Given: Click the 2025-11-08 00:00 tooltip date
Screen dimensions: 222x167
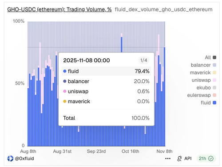Looking at the screenshot, I should click(87, 60).
